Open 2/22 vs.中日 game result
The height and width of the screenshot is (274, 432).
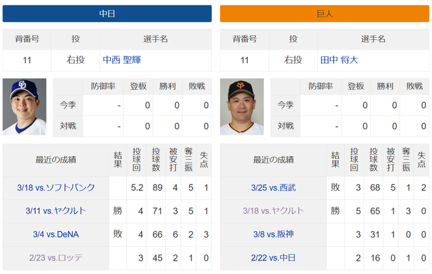[x=273, y=258]
